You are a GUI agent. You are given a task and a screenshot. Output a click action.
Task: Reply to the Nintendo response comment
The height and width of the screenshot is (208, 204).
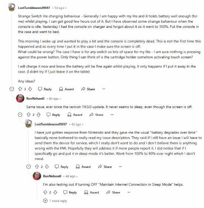click(x=62, y=167)
